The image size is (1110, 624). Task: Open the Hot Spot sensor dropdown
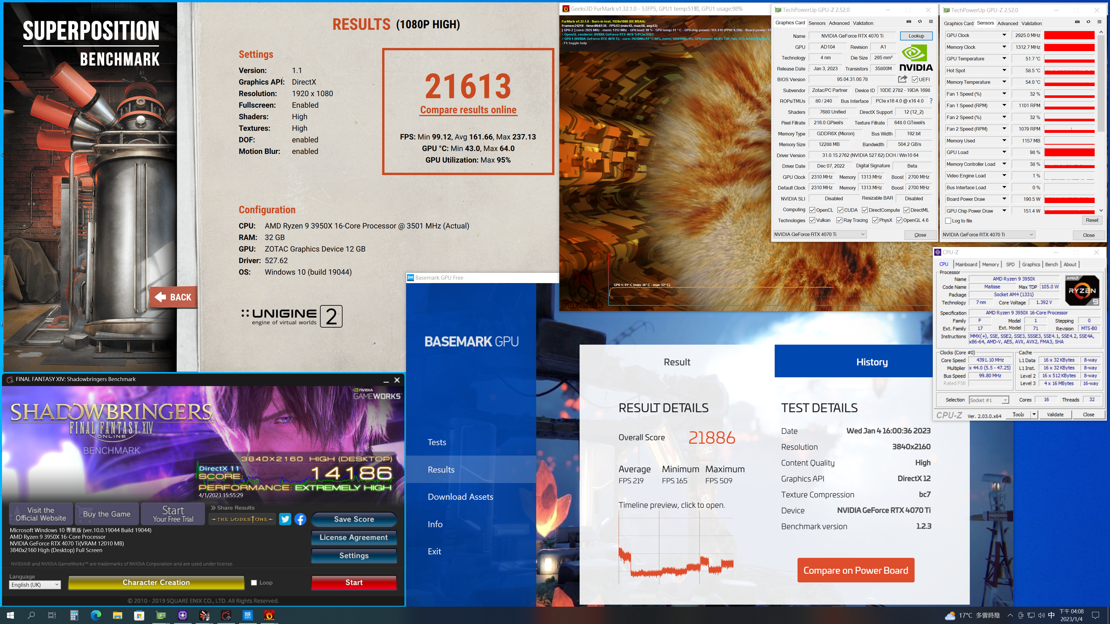click(x=1004, y=70)
